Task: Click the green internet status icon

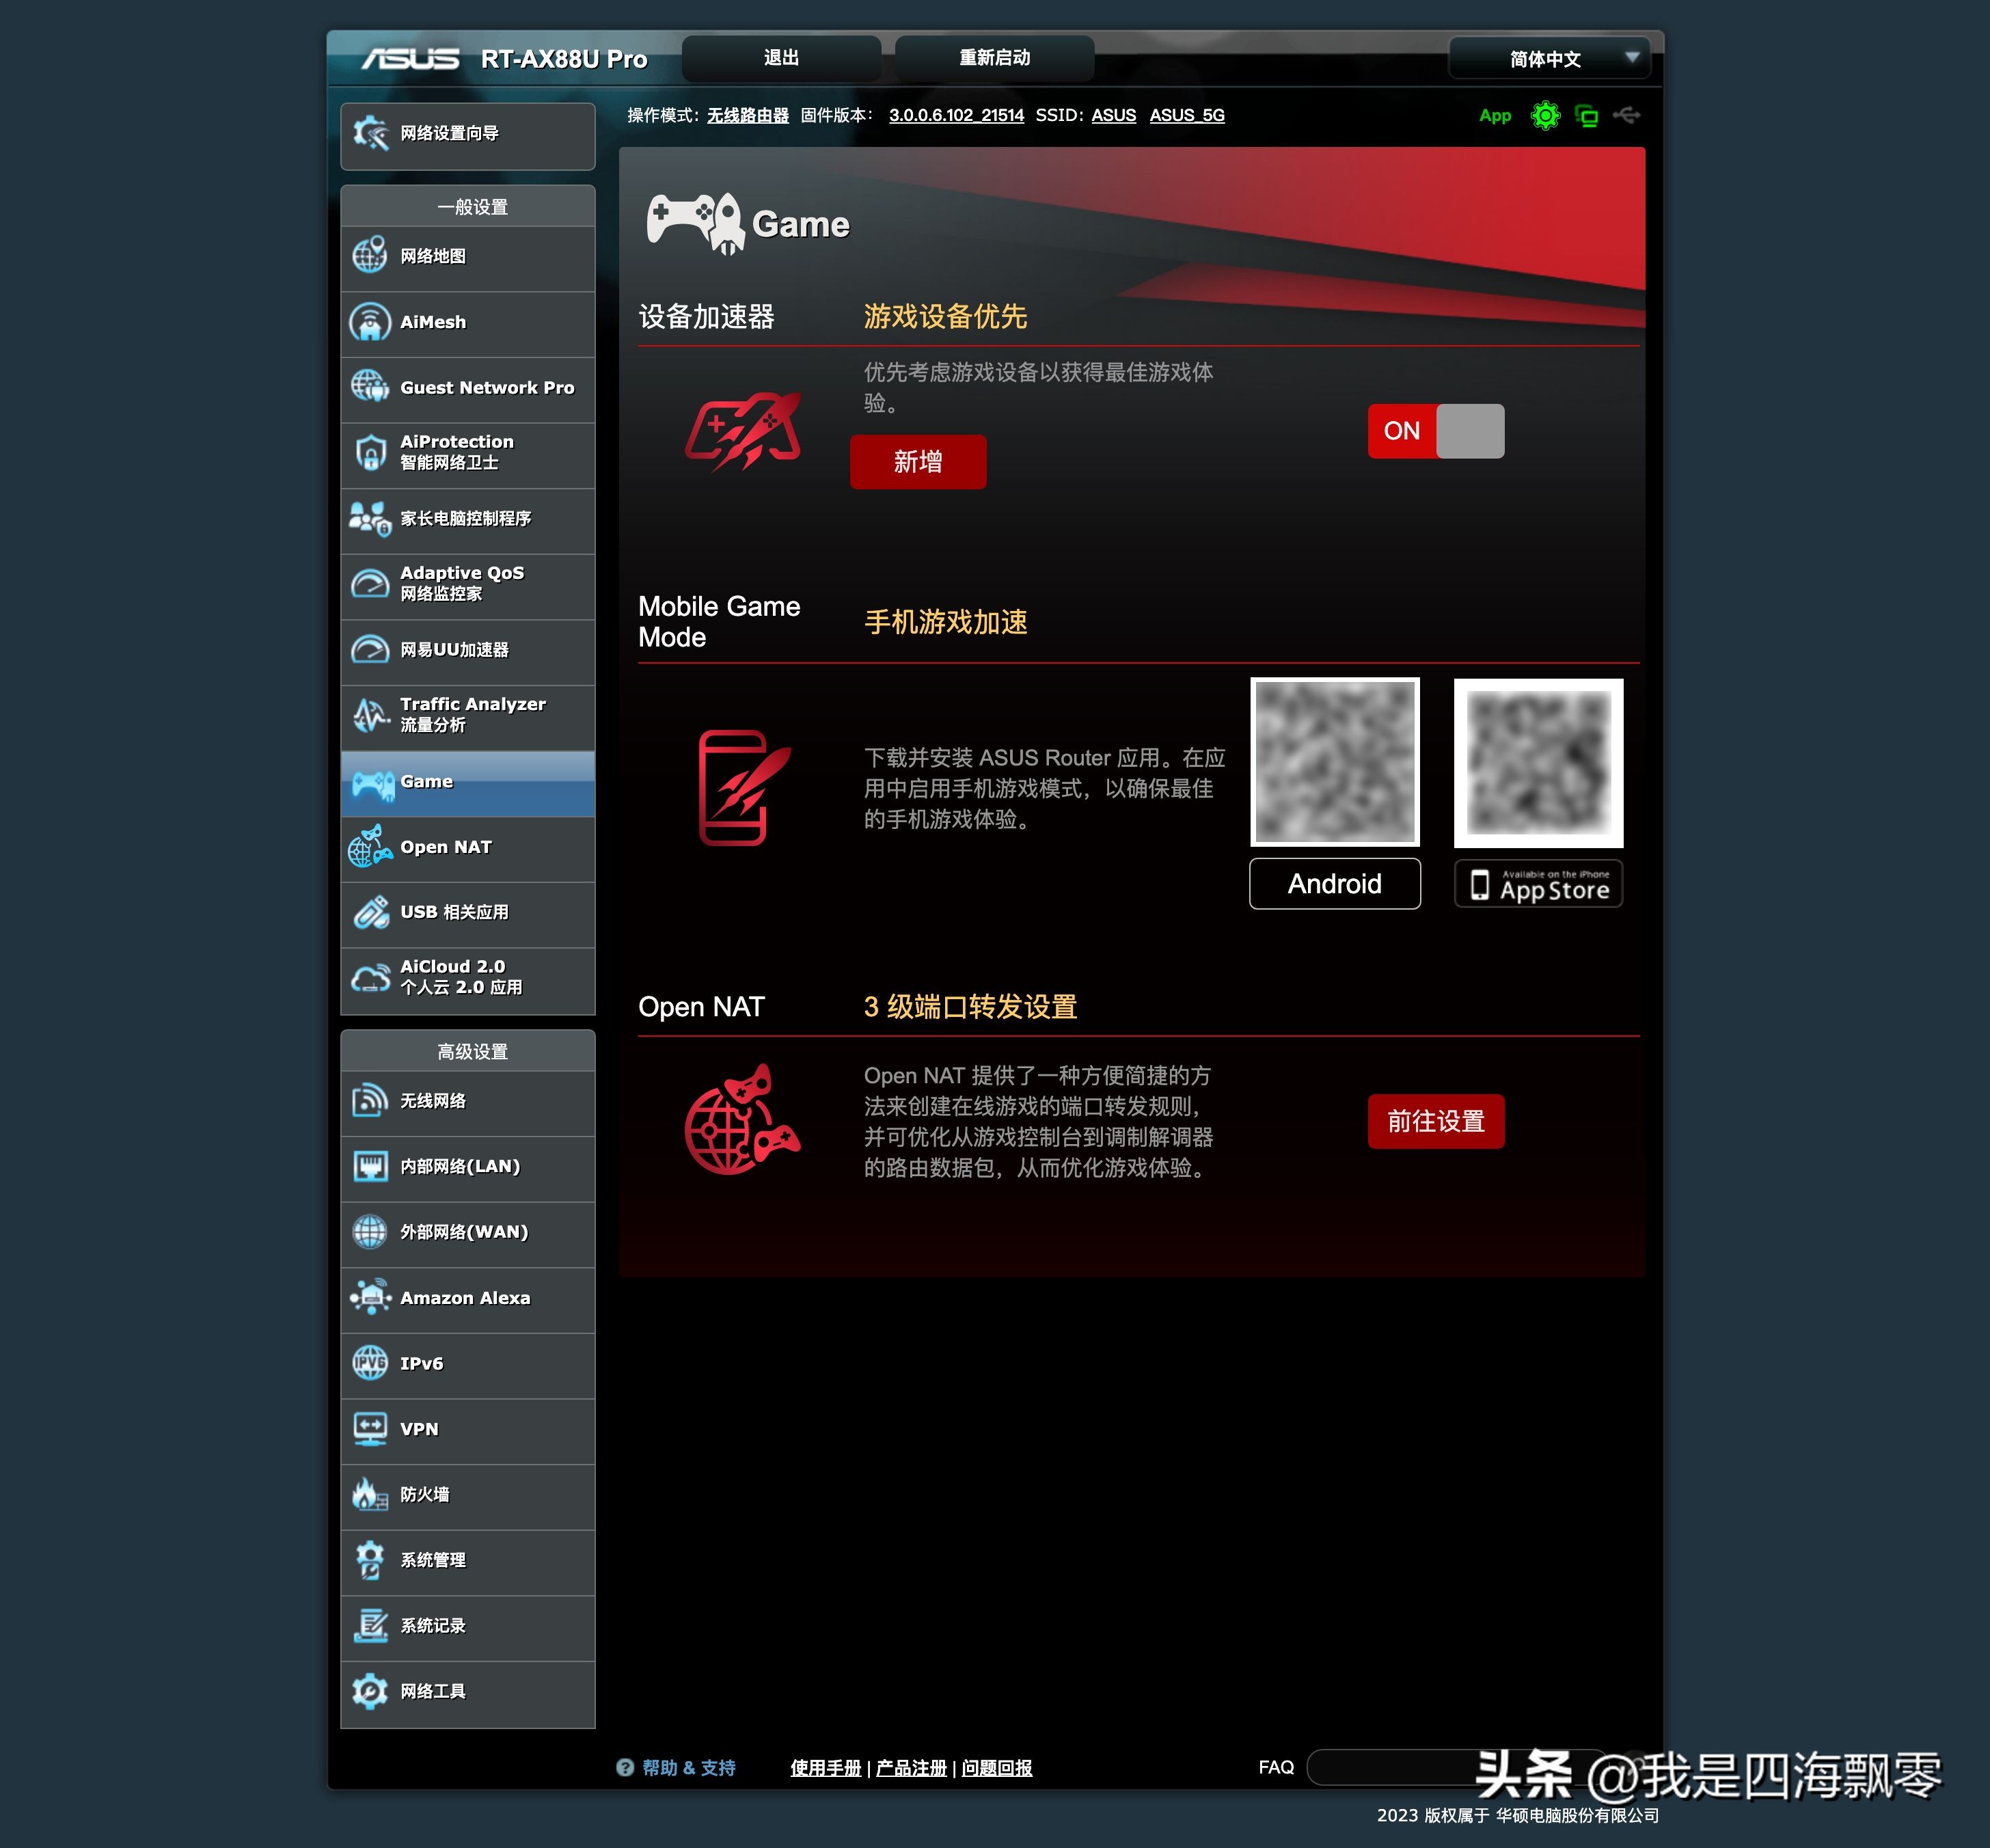Action: [x=1545, y=116]
